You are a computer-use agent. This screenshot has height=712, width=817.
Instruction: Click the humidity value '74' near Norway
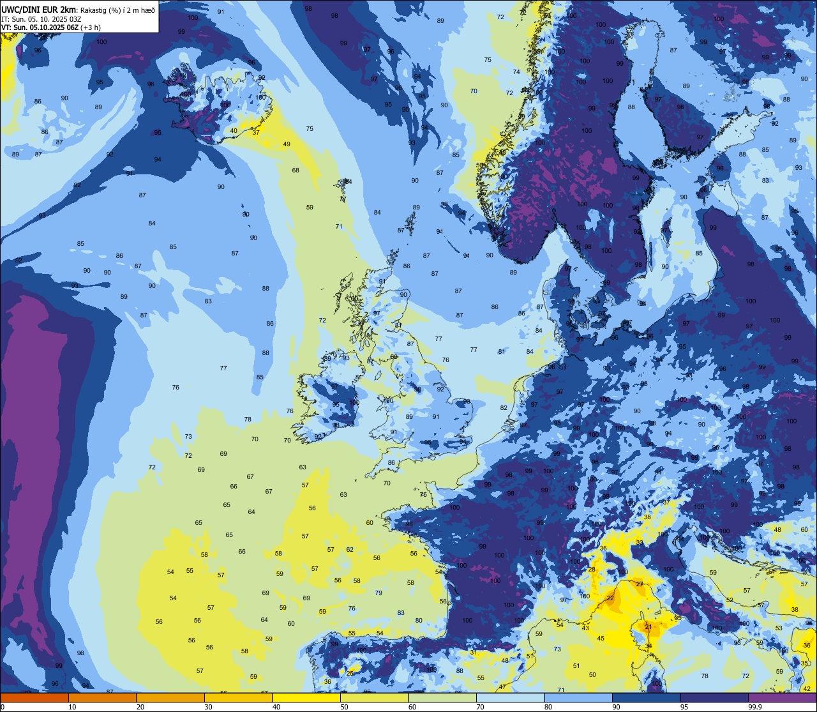coord(516,72)
